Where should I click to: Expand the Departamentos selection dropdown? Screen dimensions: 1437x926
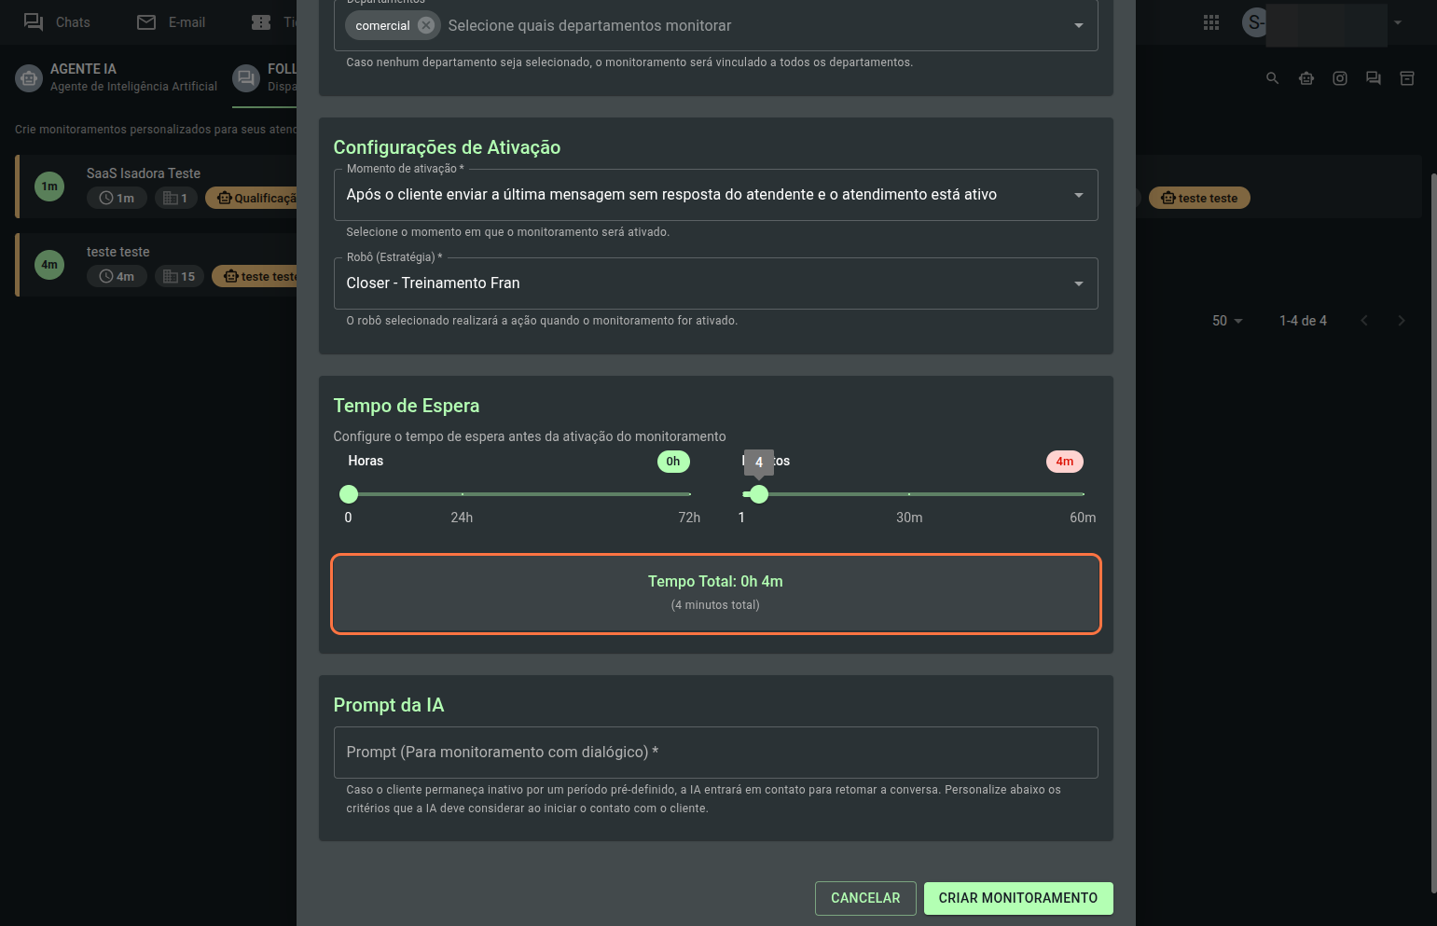1079,25
